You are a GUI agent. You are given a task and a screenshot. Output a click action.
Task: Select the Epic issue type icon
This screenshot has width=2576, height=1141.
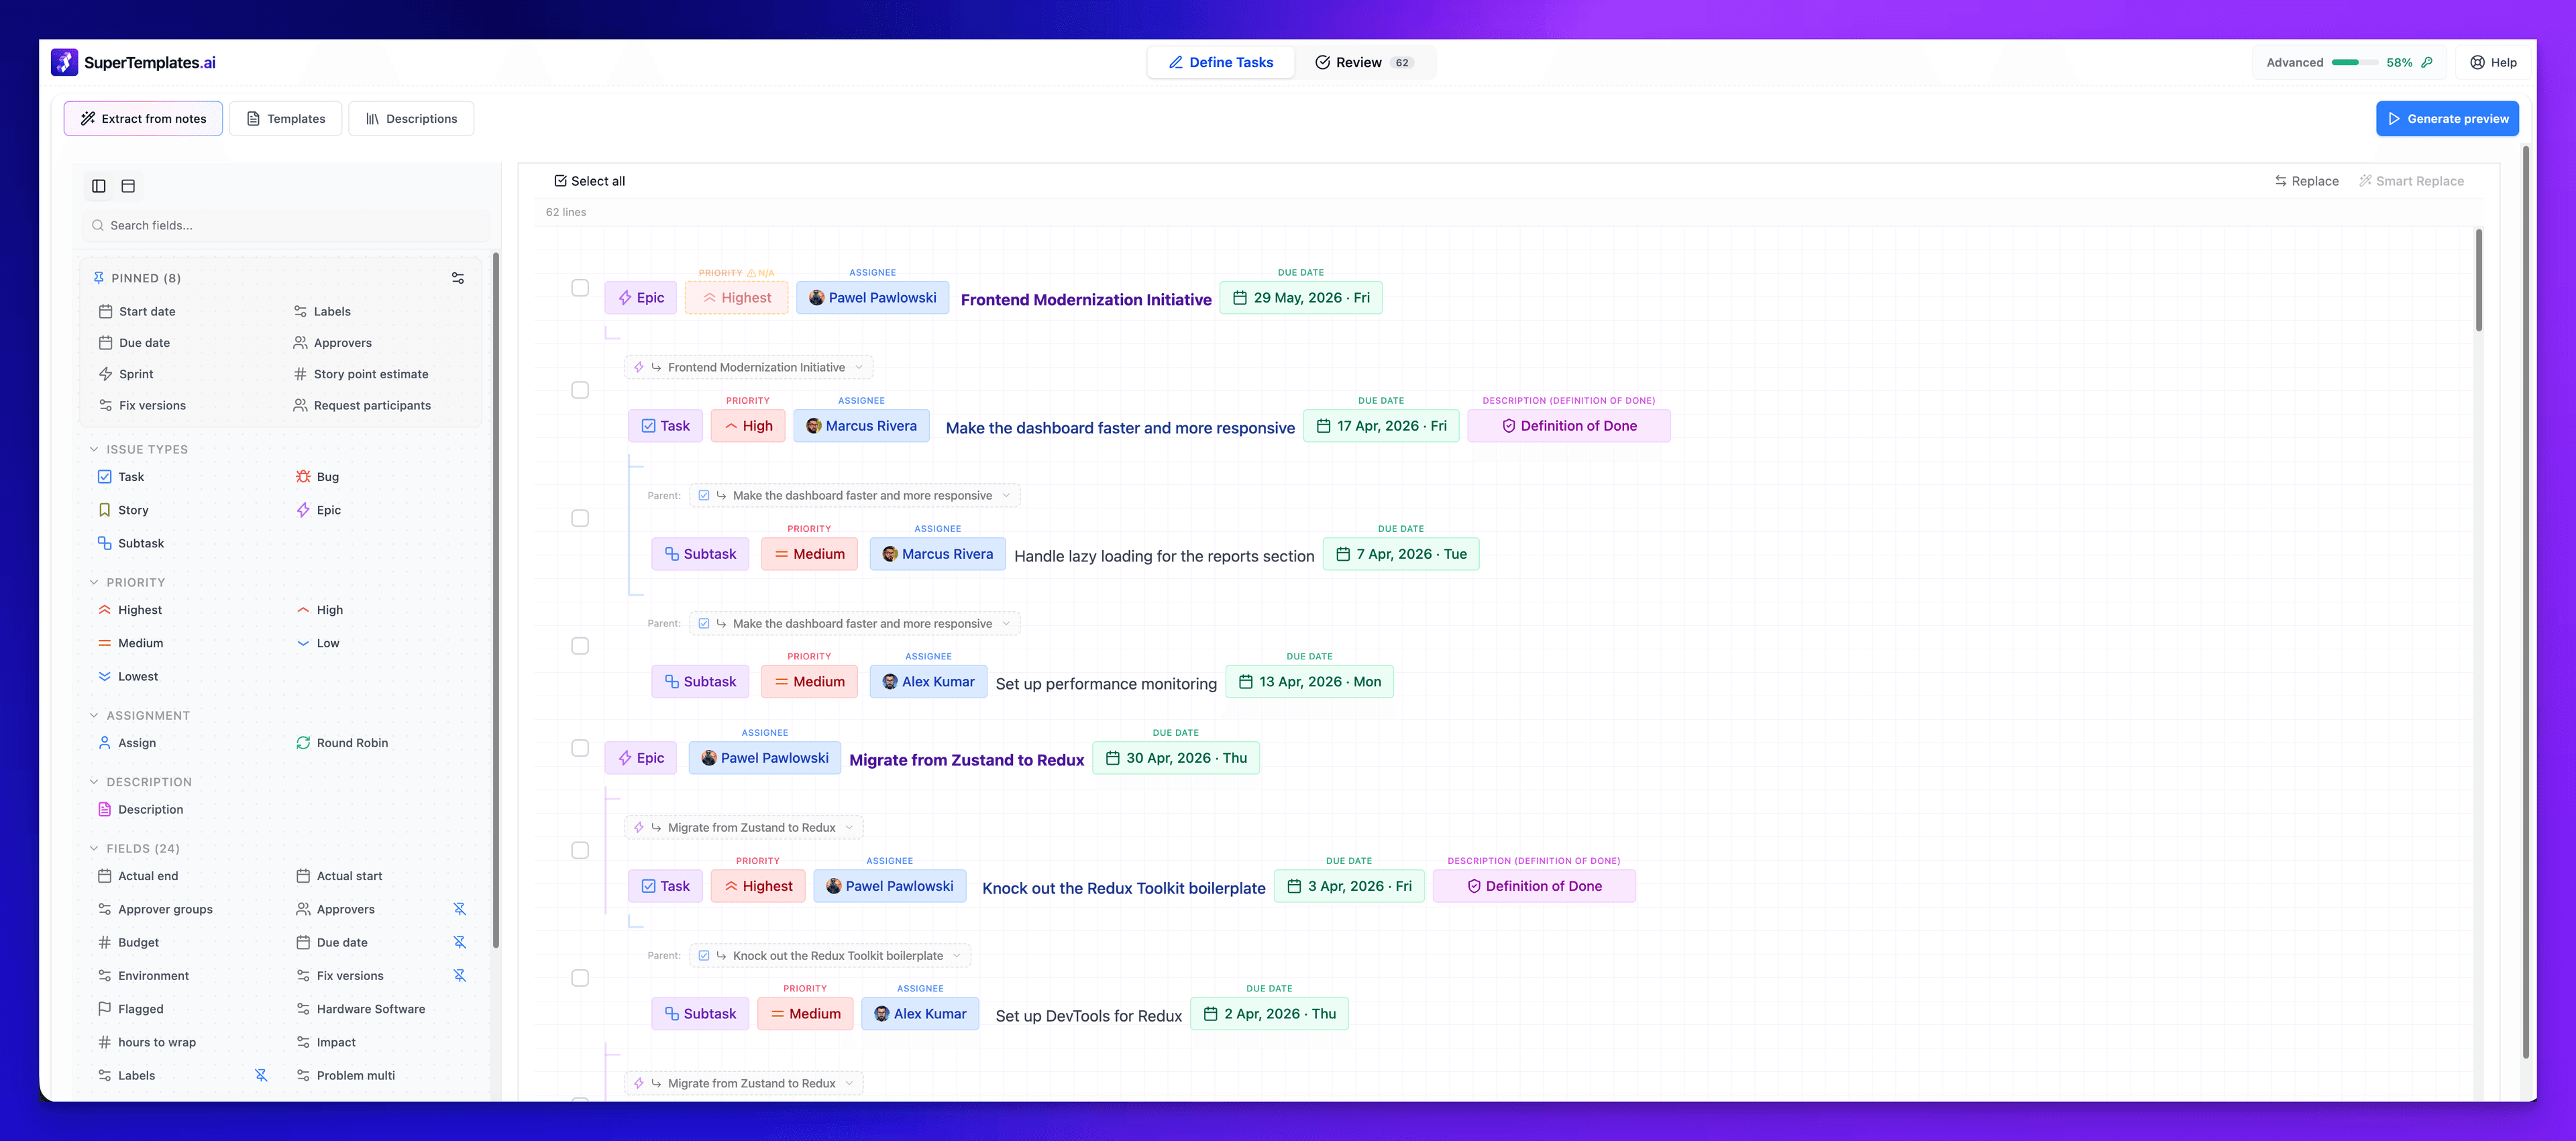305,510
